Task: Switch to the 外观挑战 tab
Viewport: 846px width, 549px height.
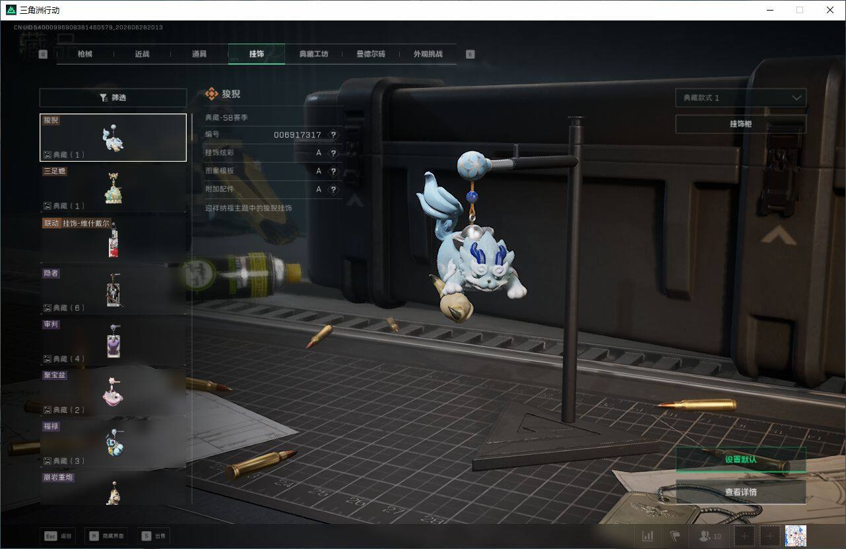Action: [x=428, y=54]
